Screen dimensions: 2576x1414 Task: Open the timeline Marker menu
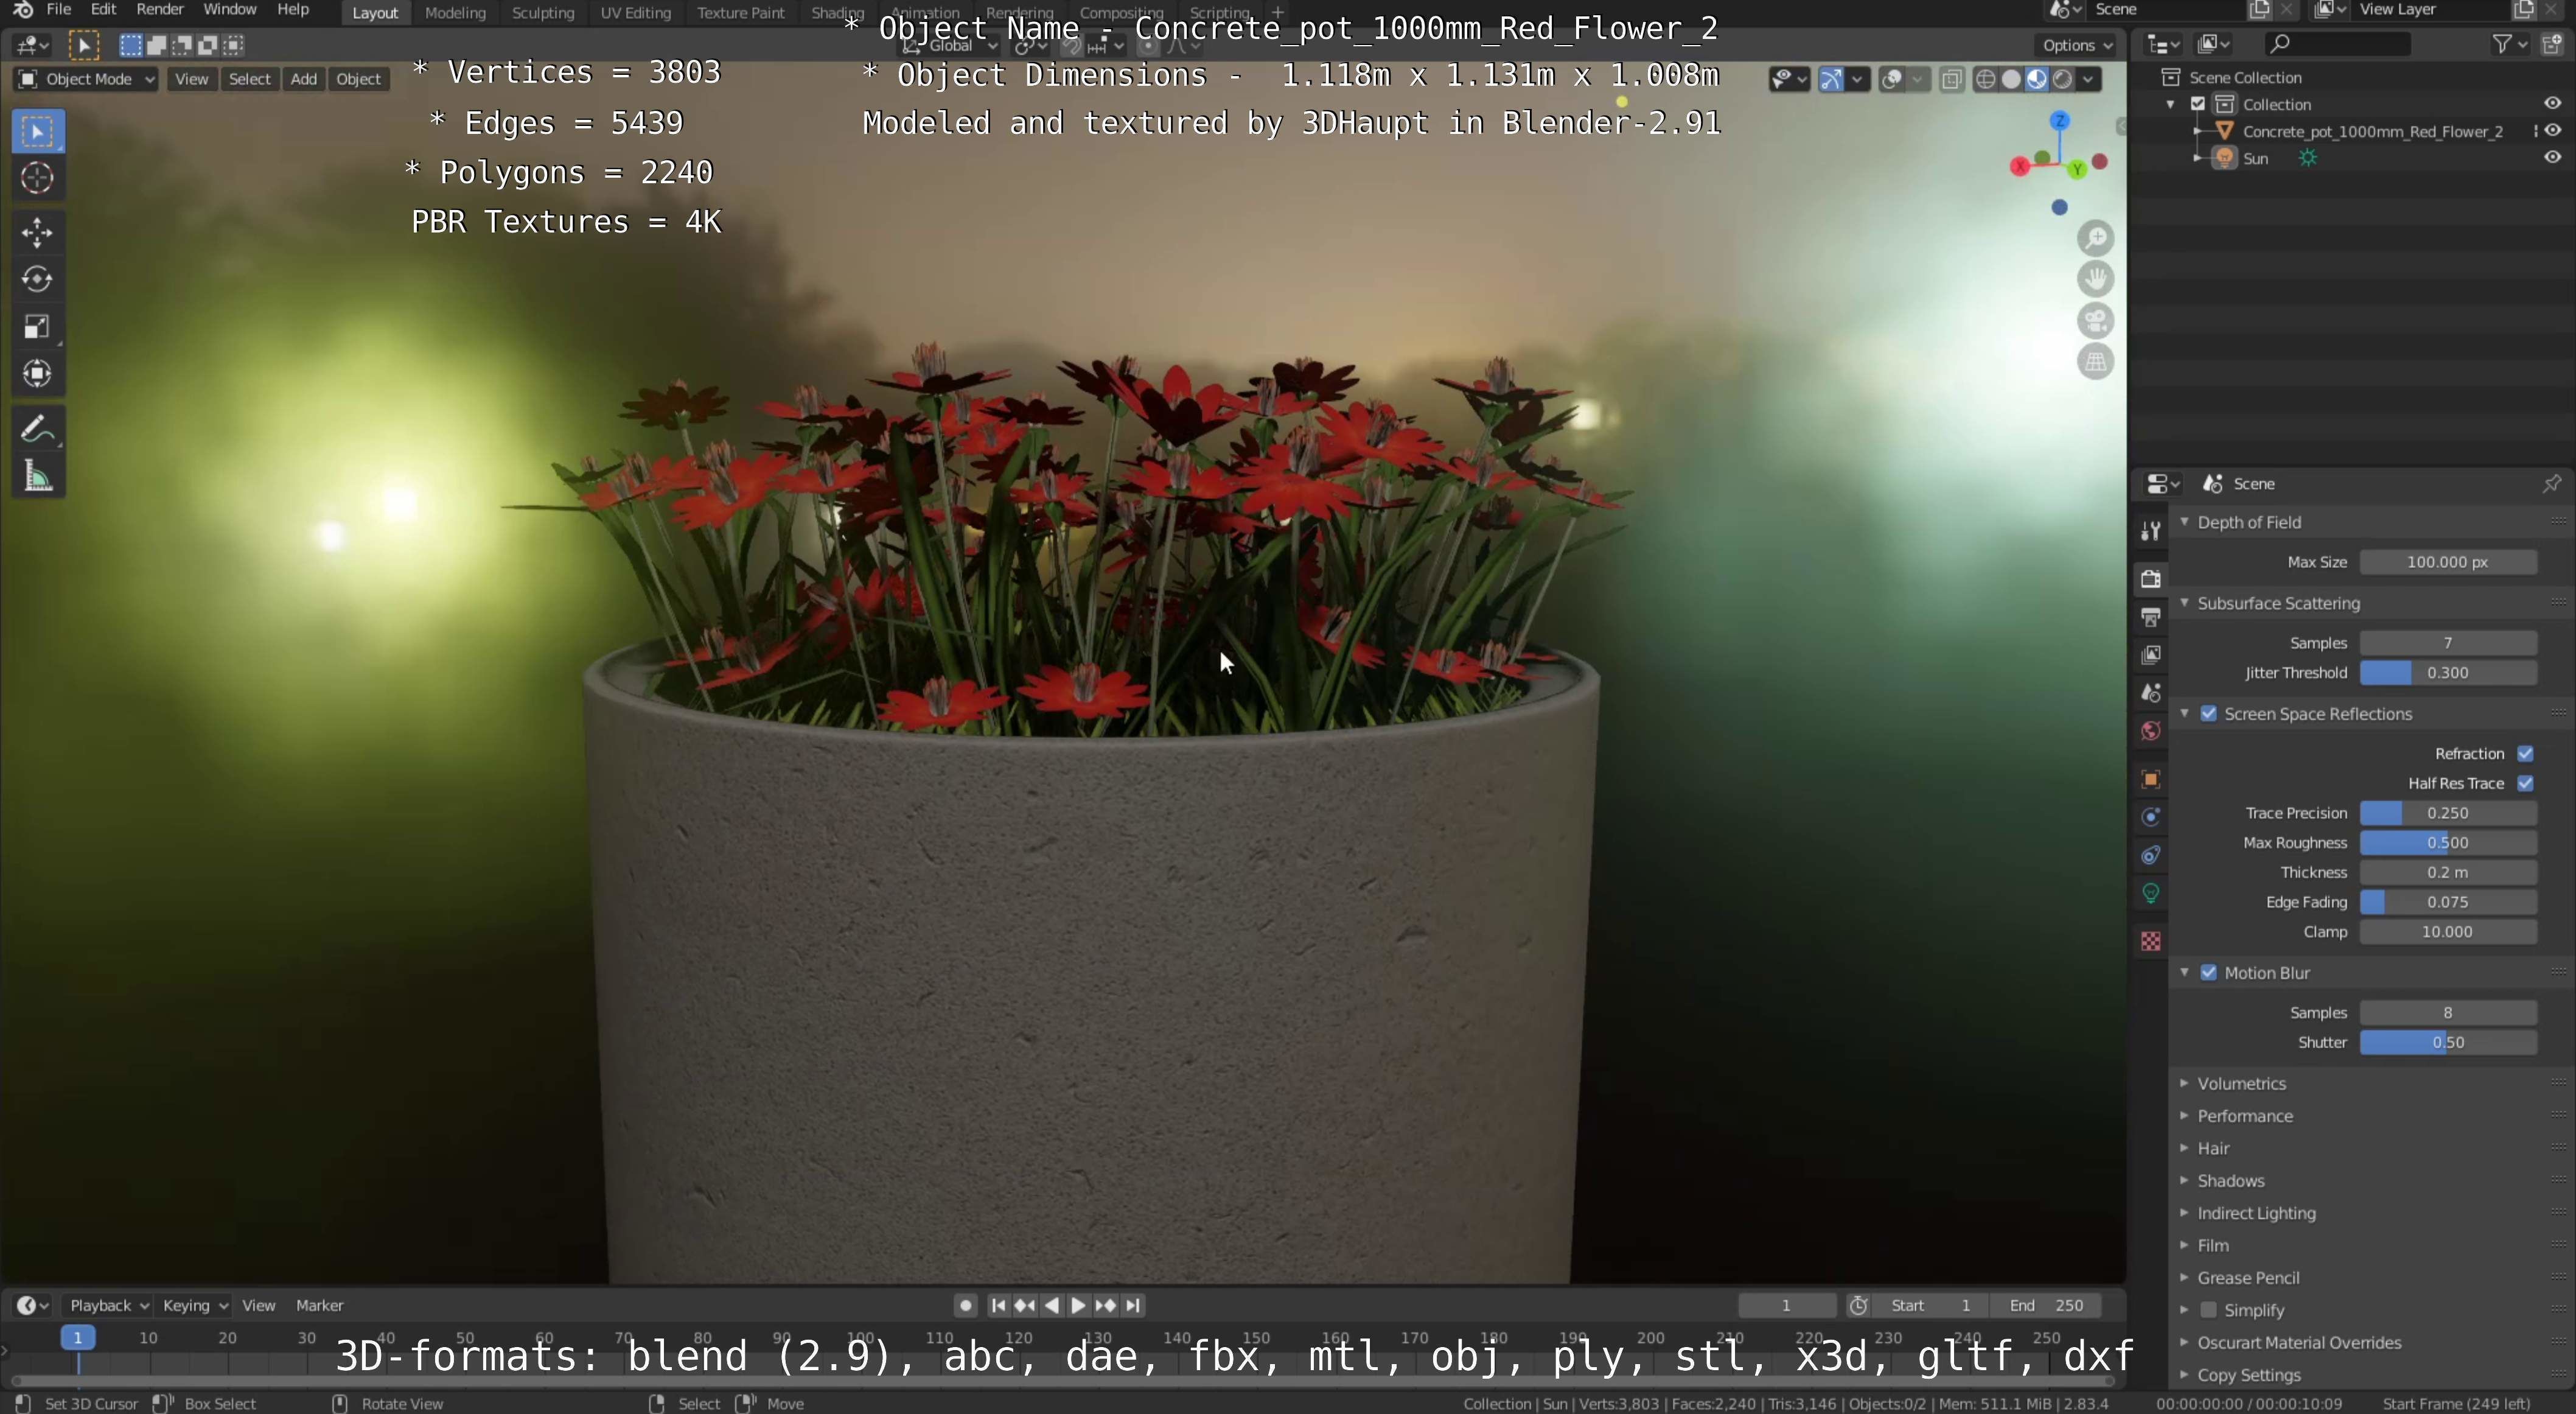(319, 1305)
